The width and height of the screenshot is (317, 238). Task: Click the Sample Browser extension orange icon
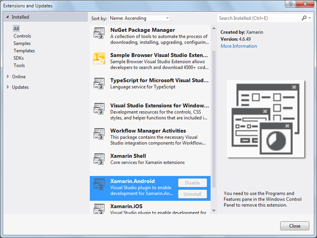99,58
